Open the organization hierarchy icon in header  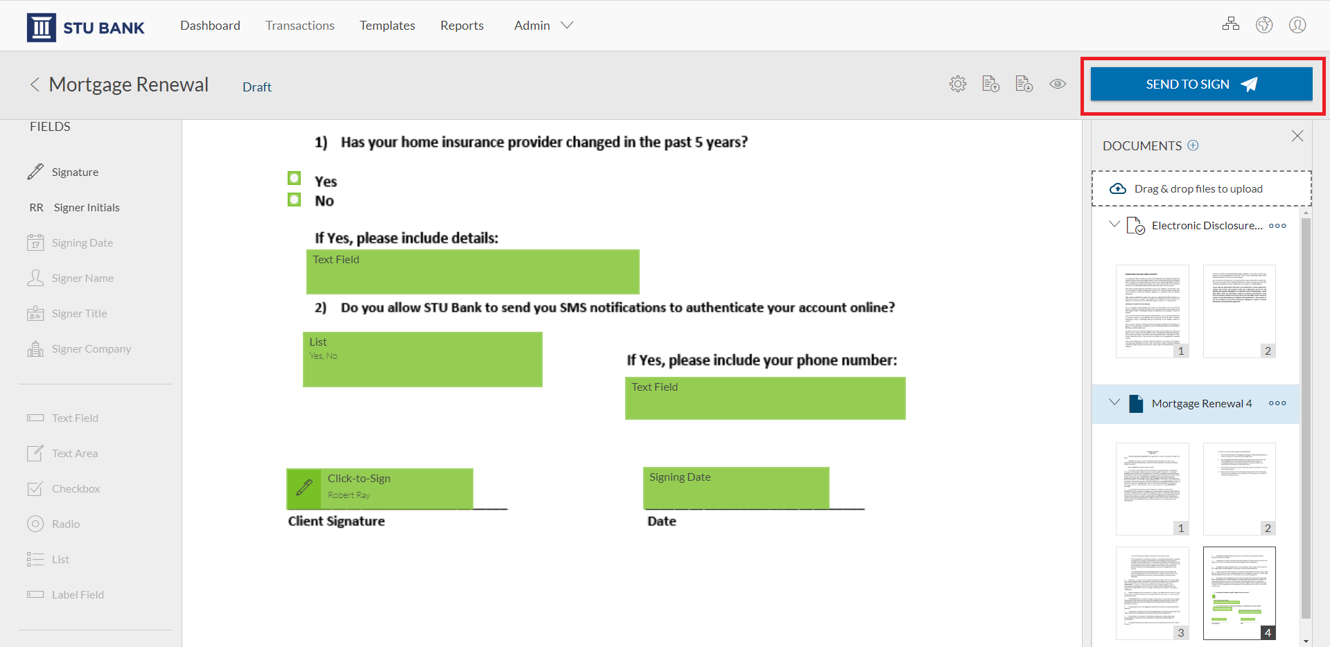[1231, 25]
